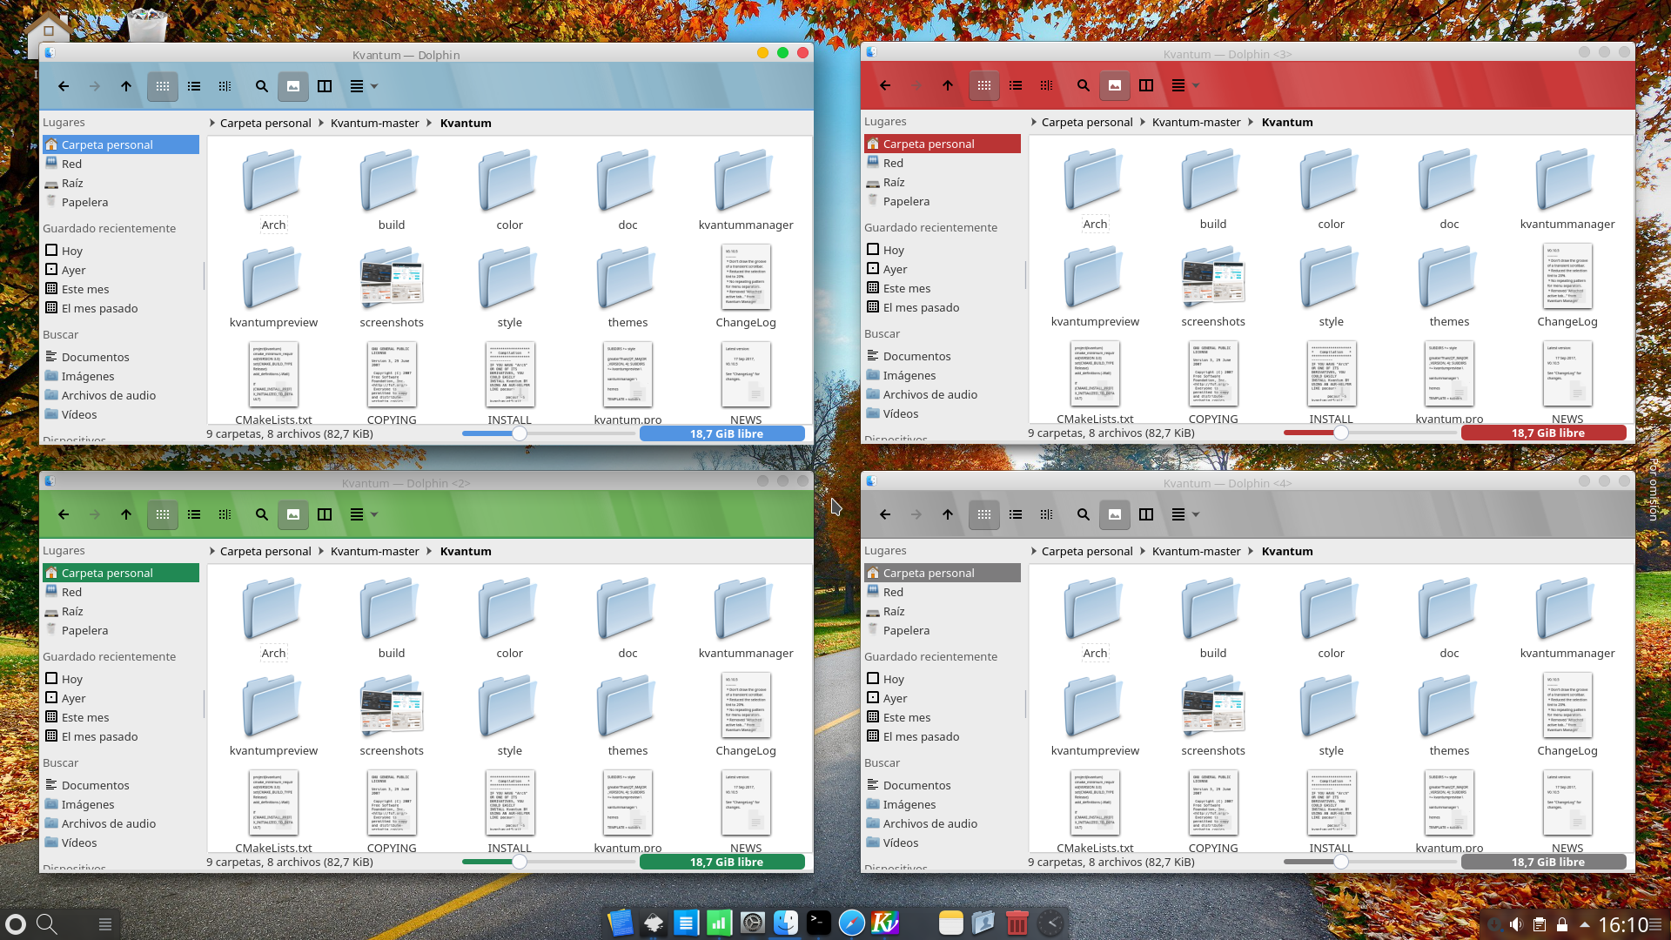Open Safari-style browser from the dock
The image size is (1671, 940).
click(852, 923)
